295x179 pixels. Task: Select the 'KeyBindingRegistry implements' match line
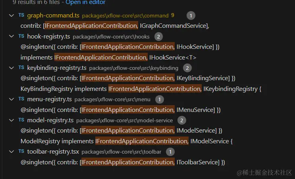point(141,89)
